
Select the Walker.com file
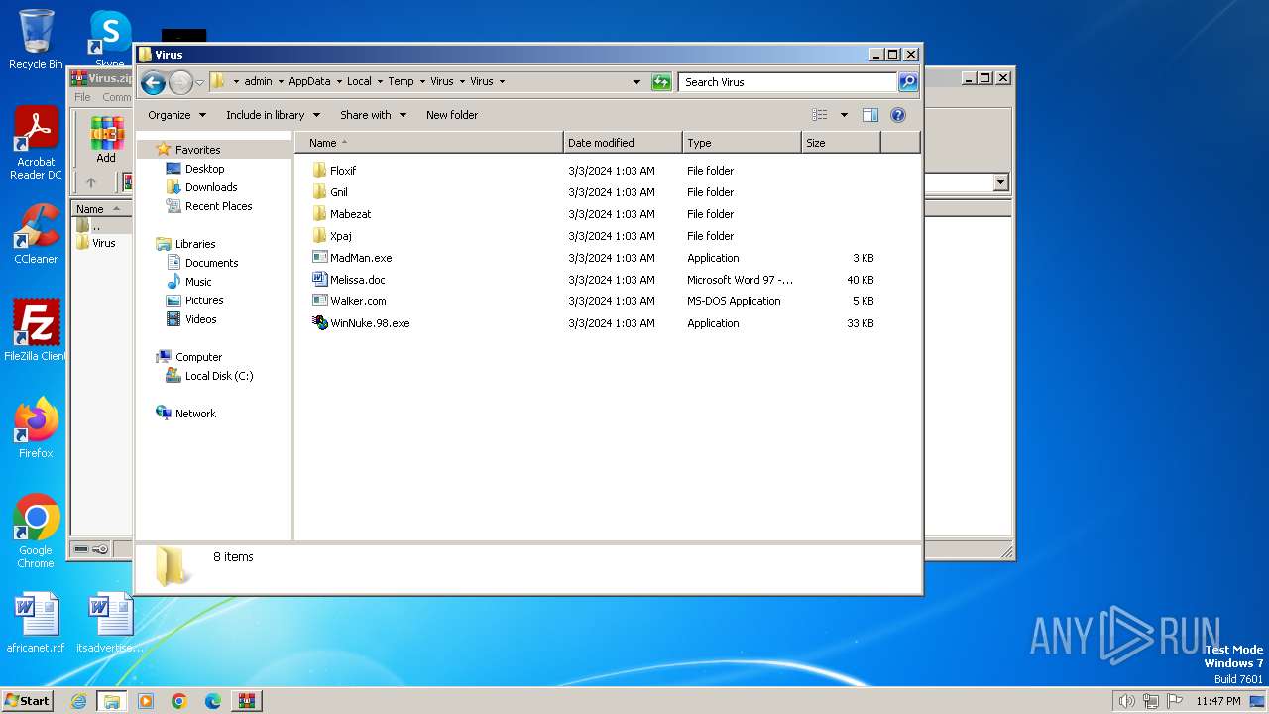(358, 301)
